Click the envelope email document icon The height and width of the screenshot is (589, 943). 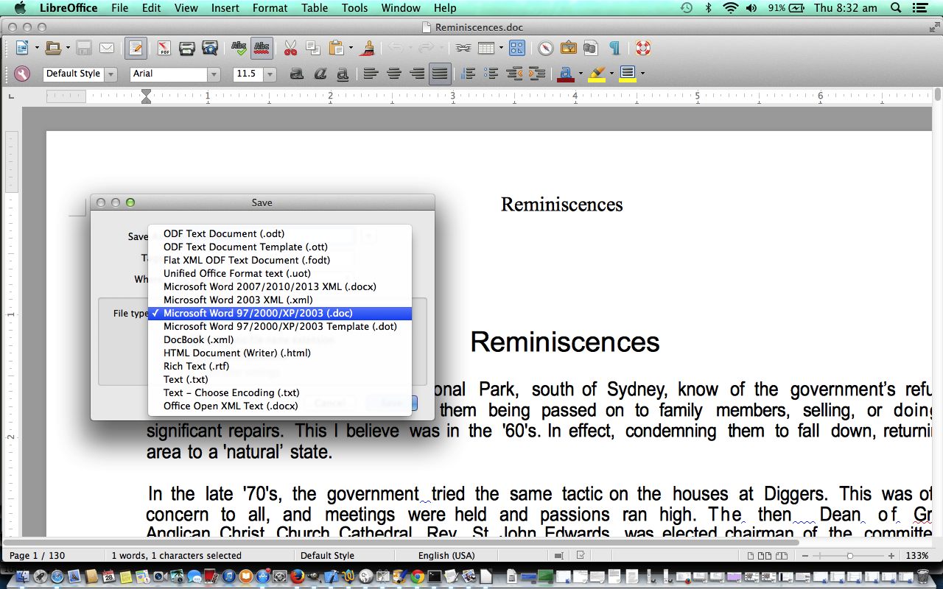pyautogui.click(x=107, y=49)
